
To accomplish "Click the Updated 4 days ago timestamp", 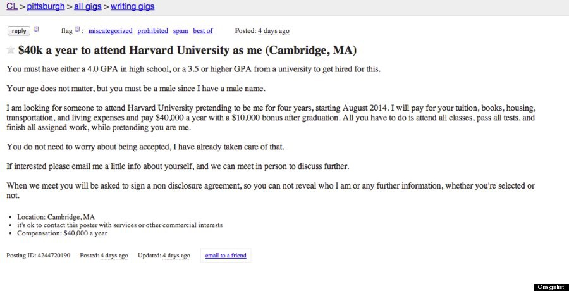I will coord(176,256).
